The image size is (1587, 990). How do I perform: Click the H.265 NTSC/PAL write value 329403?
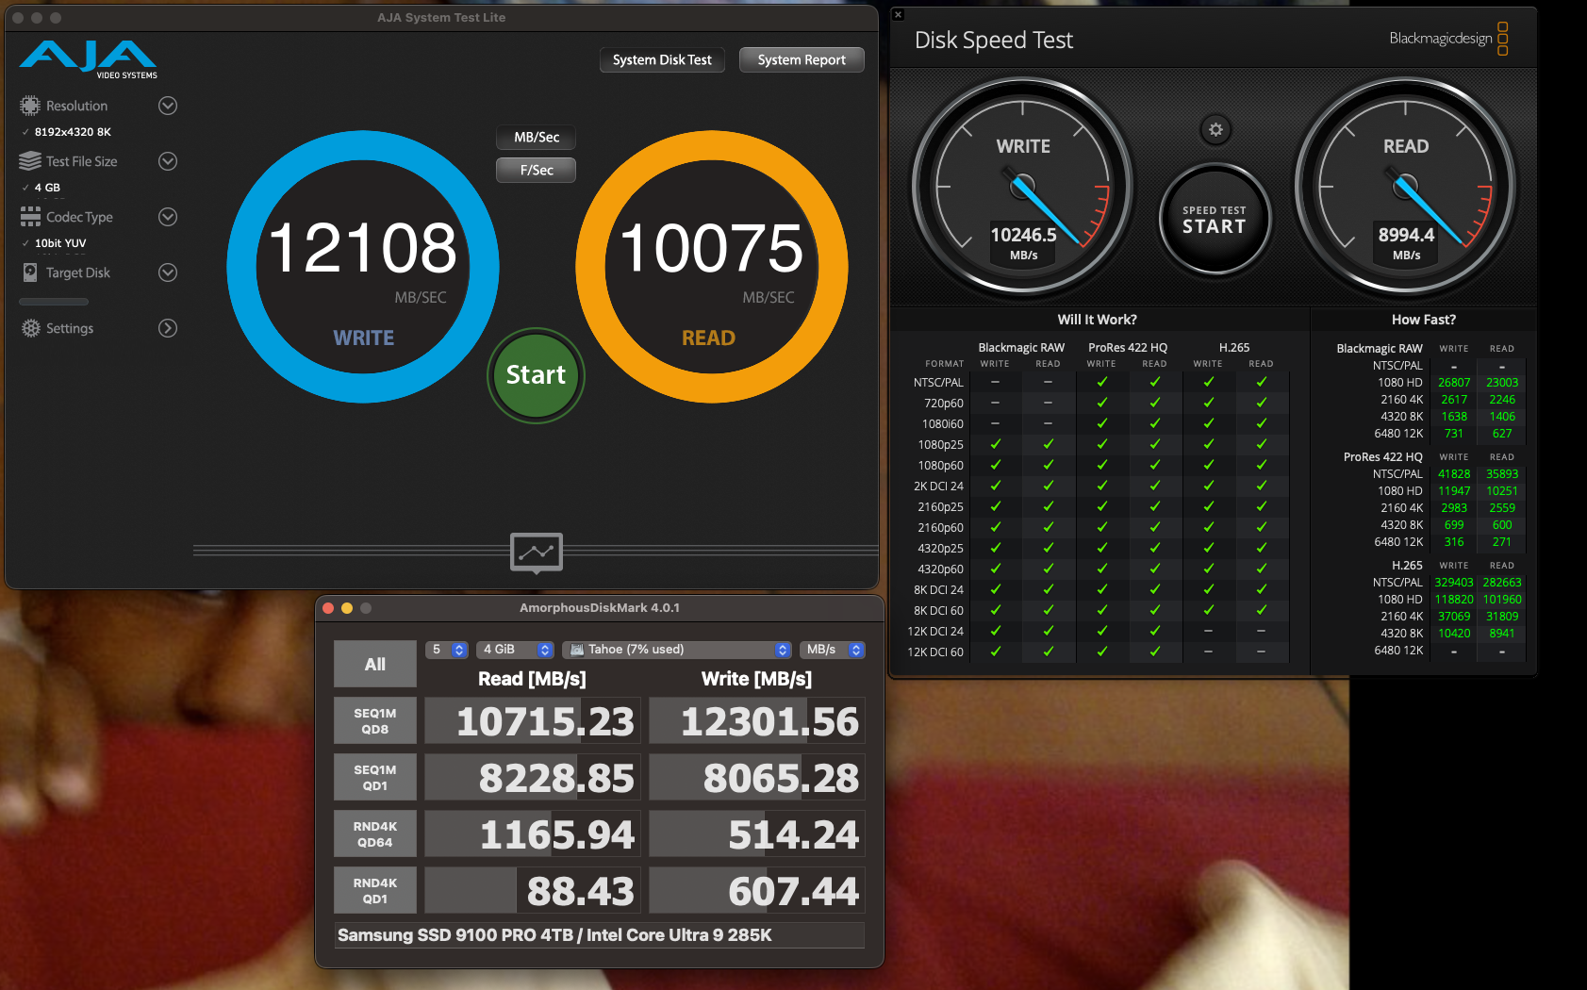(x=1454, y=583)
